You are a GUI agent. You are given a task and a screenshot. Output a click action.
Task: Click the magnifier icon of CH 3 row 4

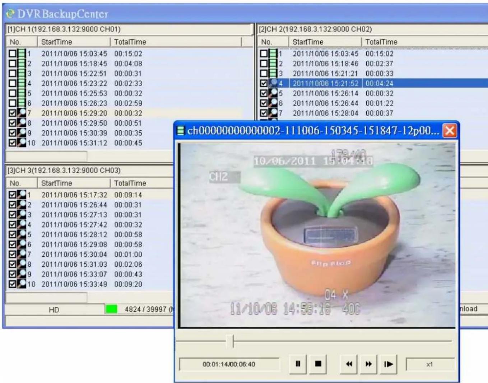click(x=22, y=225)
